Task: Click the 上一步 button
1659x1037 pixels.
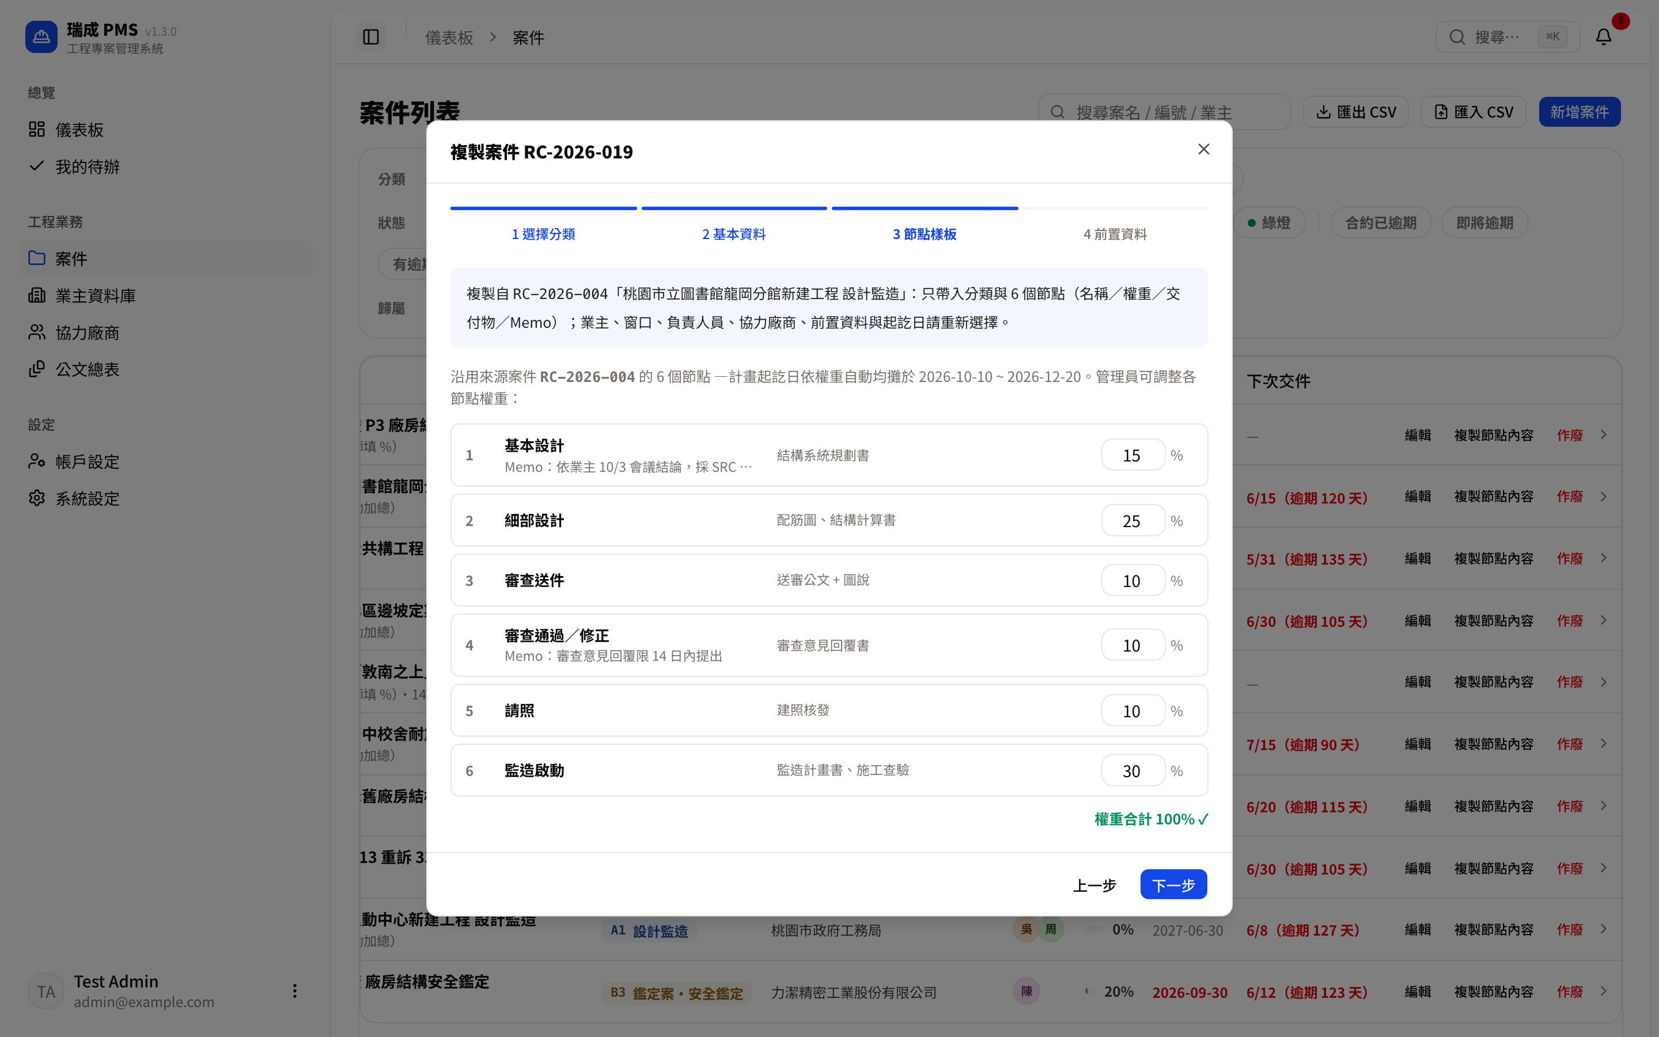Action: click(1095, 885)
